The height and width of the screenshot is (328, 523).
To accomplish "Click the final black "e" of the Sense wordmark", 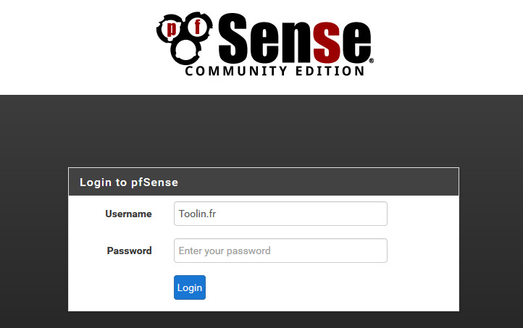I will pyautogui.click(x=356, y=42).
